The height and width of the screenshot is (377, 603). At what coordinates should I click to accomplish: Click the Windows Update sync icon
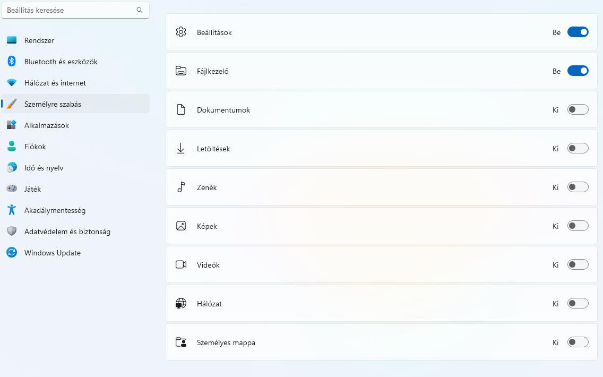click(x=12, y=253)
